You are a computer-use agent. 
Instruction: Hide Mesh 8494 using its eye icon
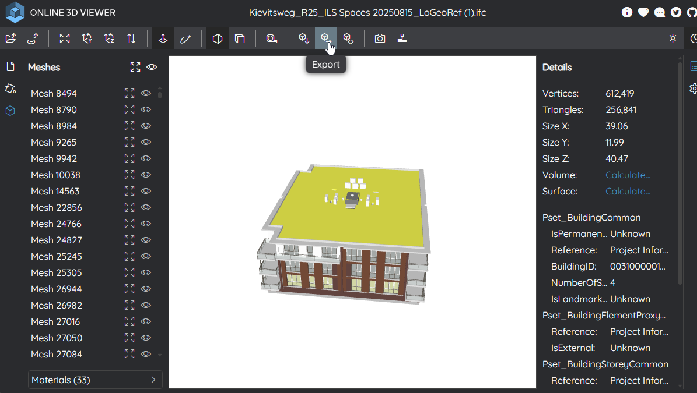click(x=146, y=93)
